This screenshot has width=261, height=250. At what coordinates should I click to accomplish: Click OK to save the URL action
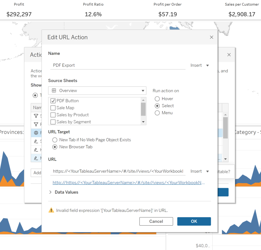194,221
